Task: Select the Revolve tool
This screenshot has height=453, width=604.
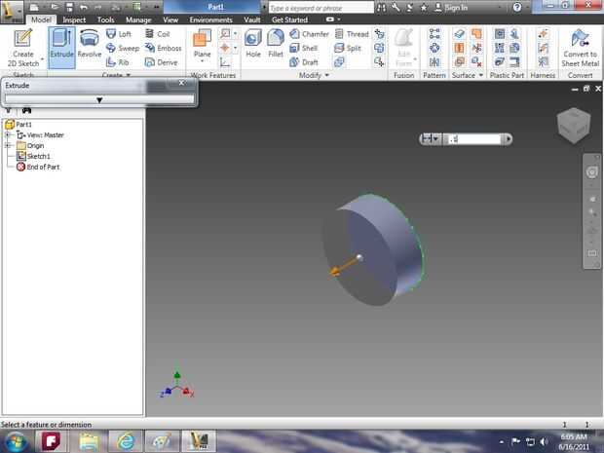Action: (90, 46)
